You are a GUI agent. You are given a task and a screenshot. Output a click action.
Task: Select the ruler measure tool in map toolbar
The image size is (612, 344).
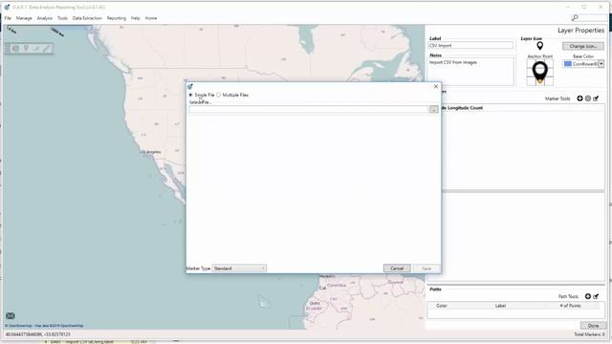tap(46, 49)
